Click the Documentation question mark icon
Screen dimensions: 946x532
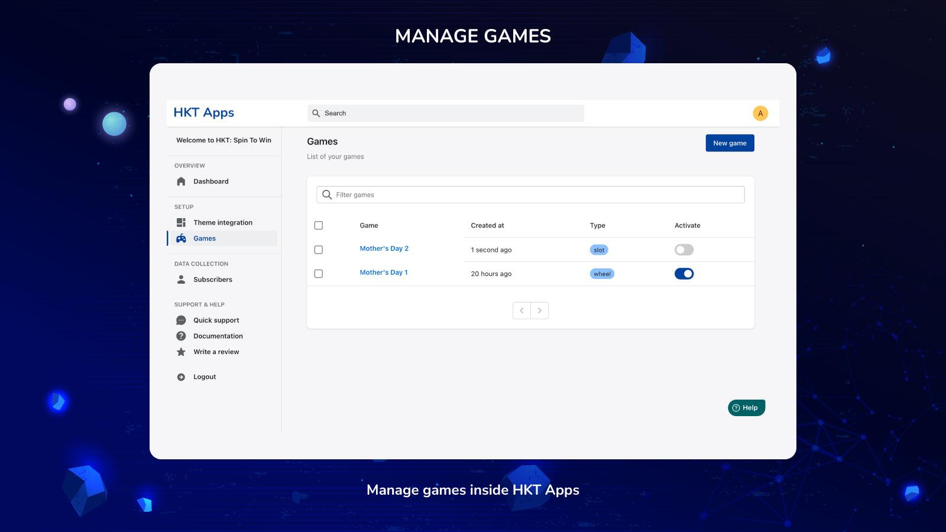tap(181, 336)
